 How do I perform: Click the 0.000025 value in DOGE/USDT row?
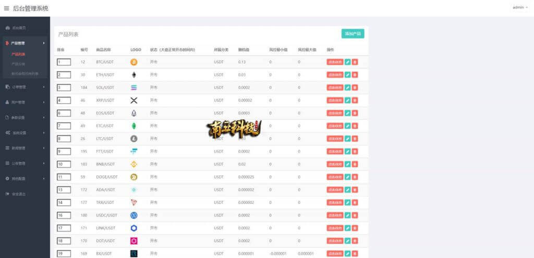pos(246,177)
